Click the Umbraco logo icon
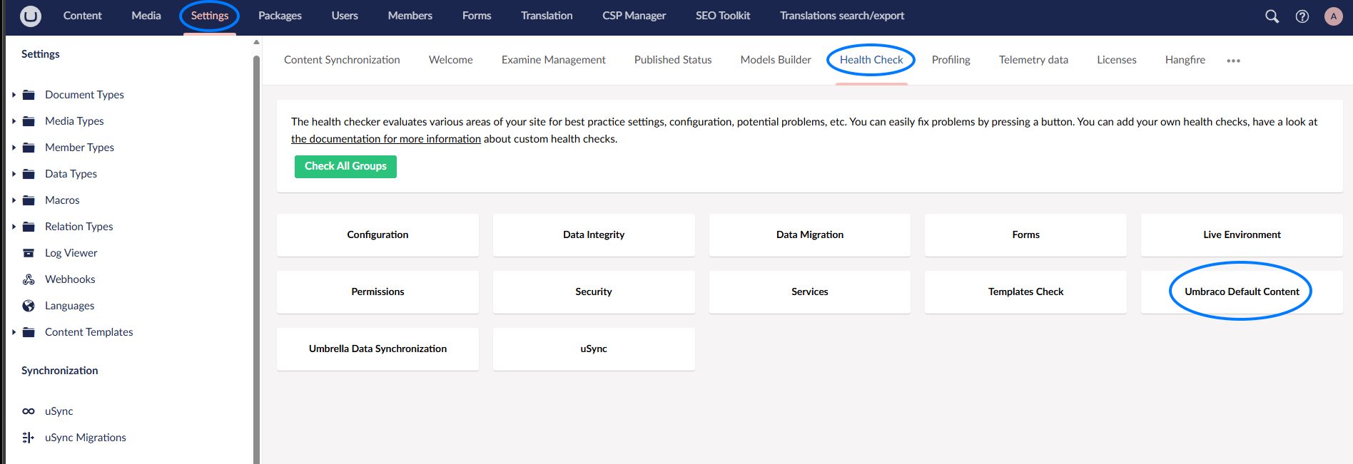This screenshot has width=1353, height=464. coord(31,16)
